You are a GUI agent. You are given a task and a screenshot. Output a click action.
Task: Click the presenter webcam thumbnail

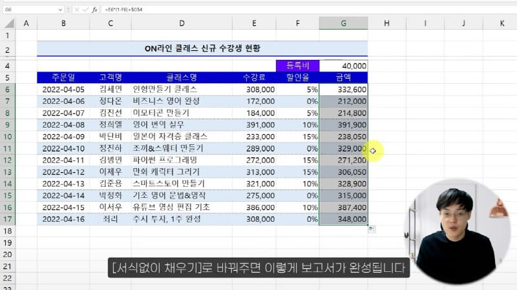tap(458, 232)
